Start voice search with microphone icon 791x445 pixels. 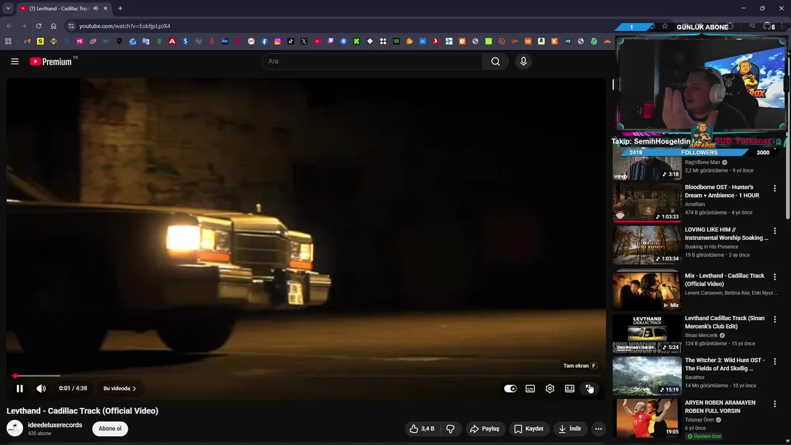523,61
